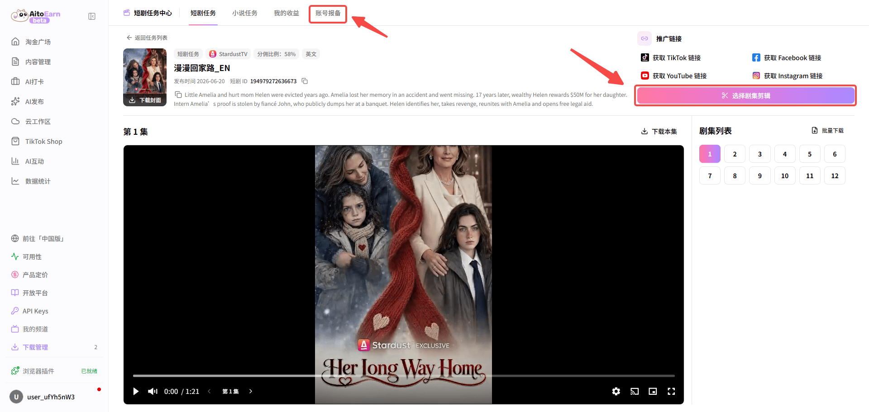Screen dimensions: 869x412
Task: Click 获取 YouTube 链接
Action: click(673, 76)
